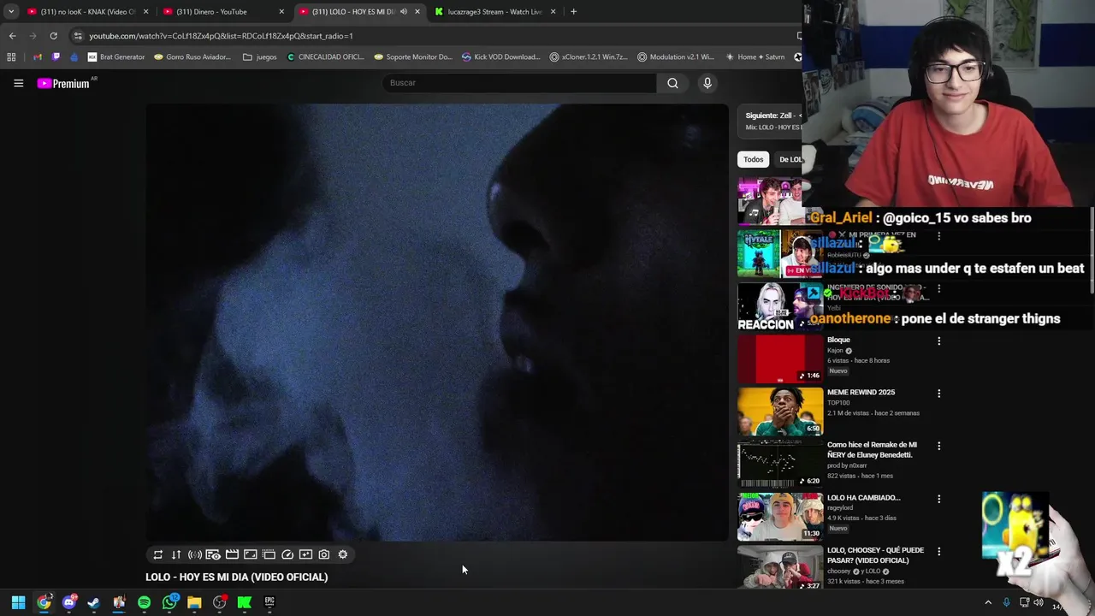
Task: Click the search magnifier button
Action: tap(672, 83)
